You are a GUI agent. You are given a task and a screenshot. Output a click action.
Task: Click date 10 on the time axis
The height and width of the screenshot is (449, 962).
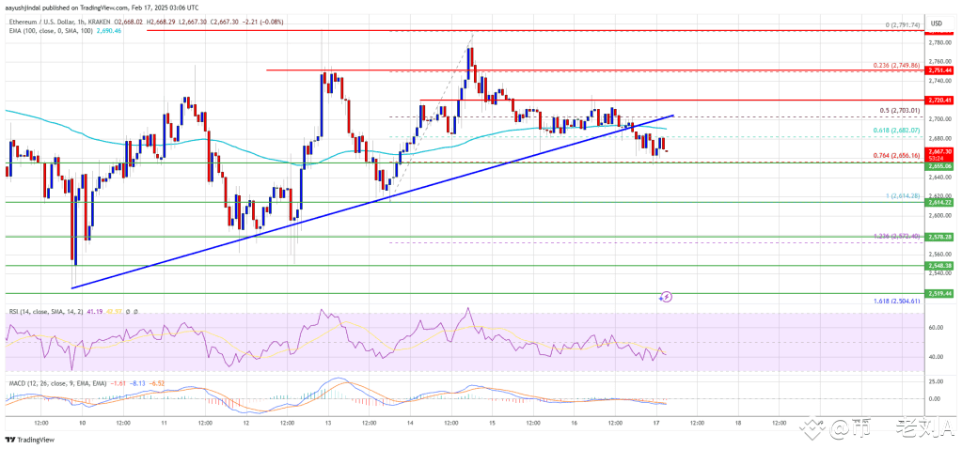tap(82, 423)
